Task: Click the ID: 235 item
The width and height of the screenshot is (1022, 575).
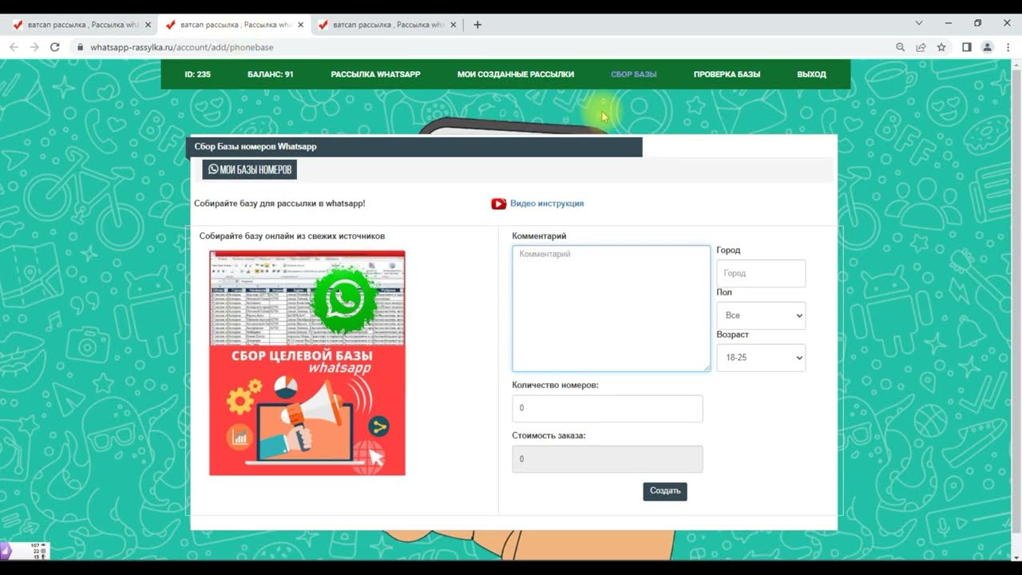Action: click(197, 74)
